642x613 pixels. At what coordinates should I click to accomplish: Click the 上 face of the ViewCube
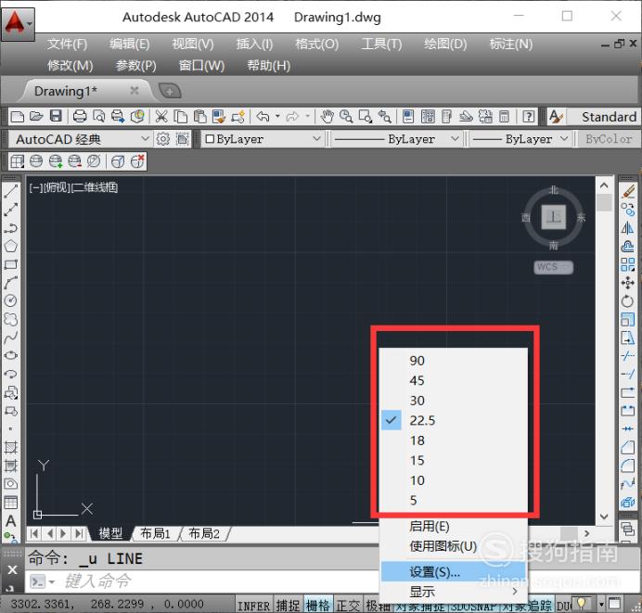[x=554, y=217]
